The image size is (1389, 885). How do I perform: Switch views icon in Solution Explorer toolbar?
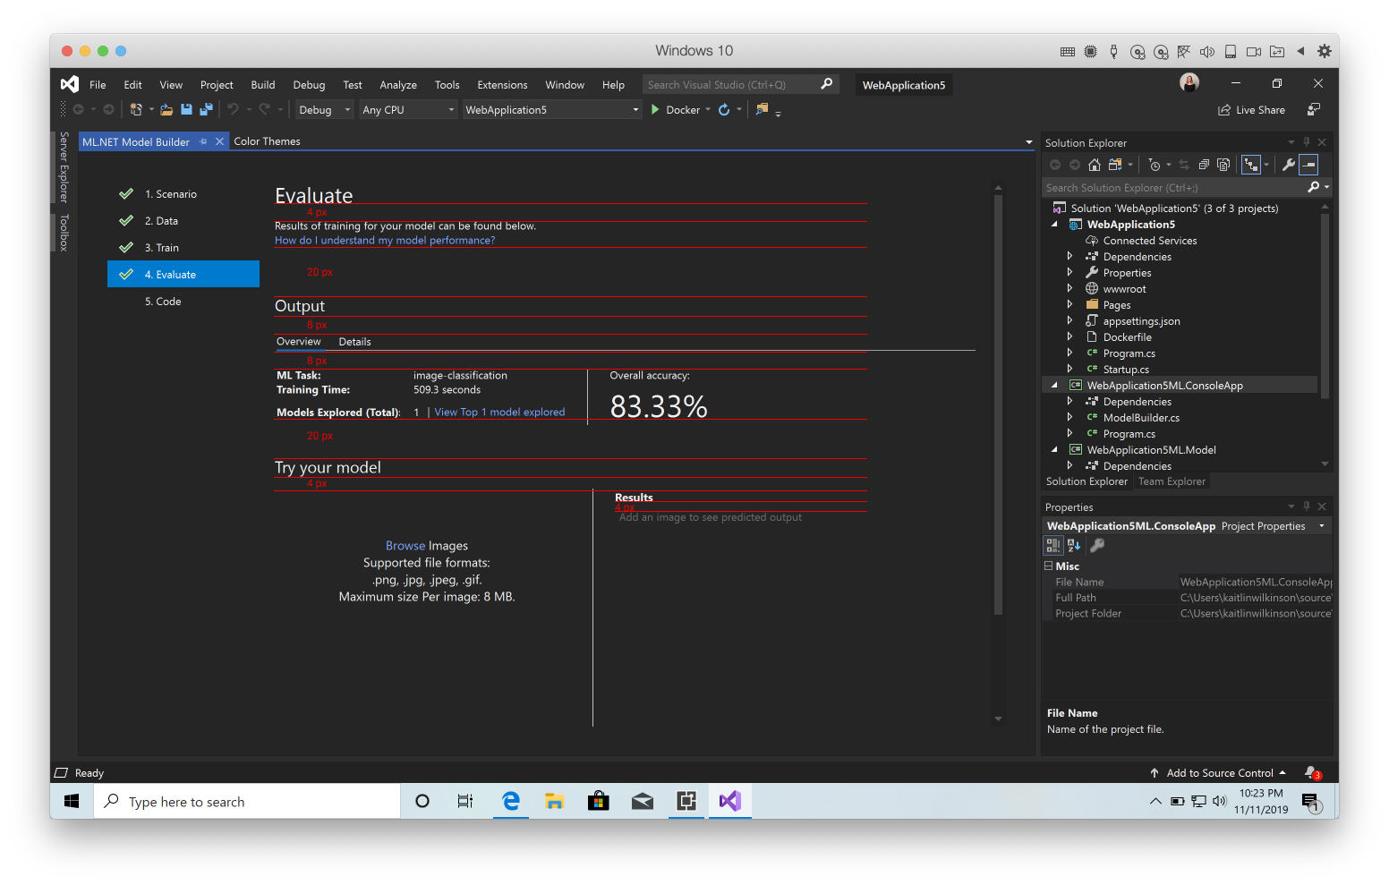1115,165
